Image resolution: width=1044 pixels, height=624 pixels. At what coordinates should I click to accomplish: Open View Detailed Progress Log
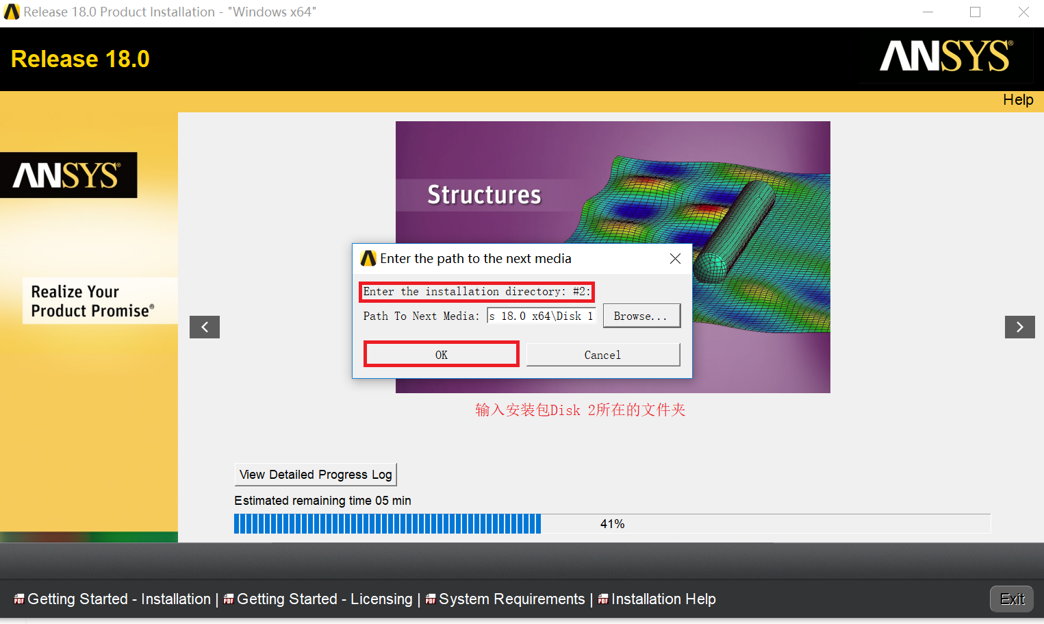coord(316,475)
